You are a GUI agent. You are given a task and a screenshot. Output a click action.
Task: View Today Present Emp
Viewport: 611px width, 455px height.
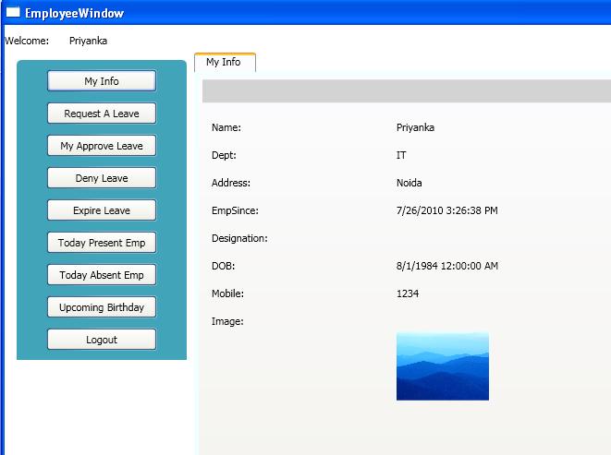point(102,243)
